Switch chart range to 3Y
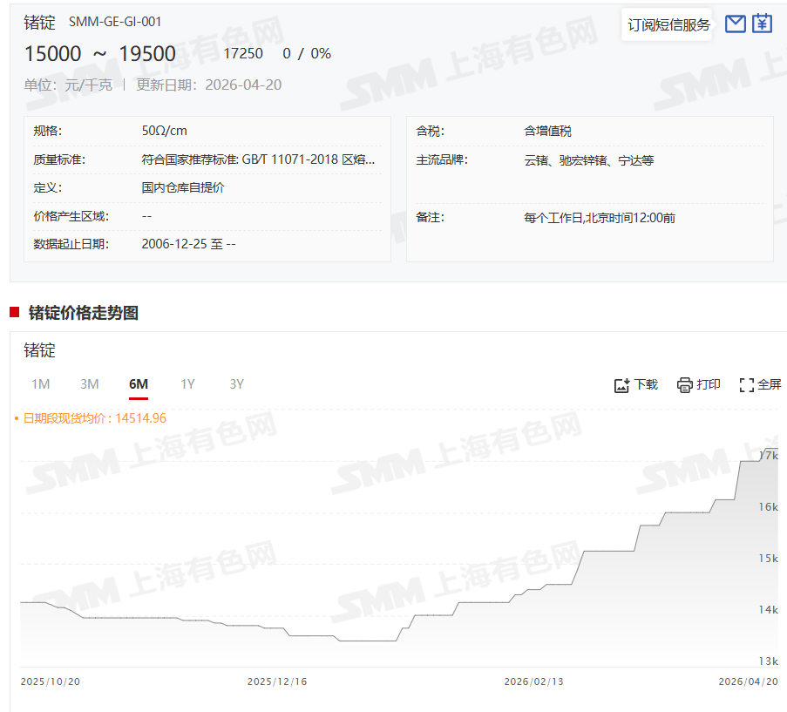Viewport: 787px width, 712px height. click(x=236, y=384)
